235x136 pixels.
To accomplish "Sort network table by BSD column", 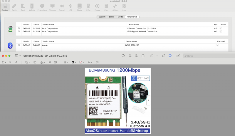I will 216,25.
